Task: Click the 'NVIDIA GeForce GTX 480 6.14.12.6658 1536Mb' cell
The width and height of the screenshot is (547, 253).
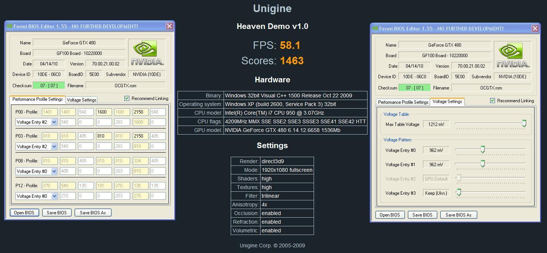Action: click(296, 130)
